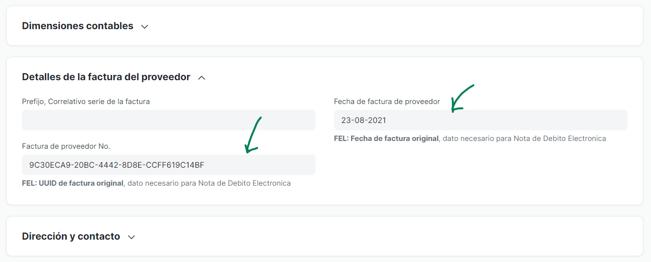This screenshot has height=262, width=651.
Task: Click the 9C30ECA9-20BC-4442-8D8E-CCFF619C14BF value text
Action: coord(117,165)
